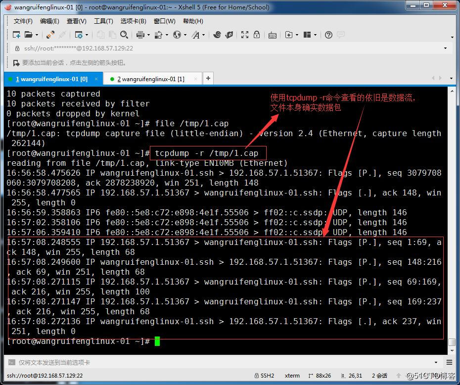The width and height of the screenshot is (460, 385).
Task: Click the greyed Copy icon
Action: [100, 35]
